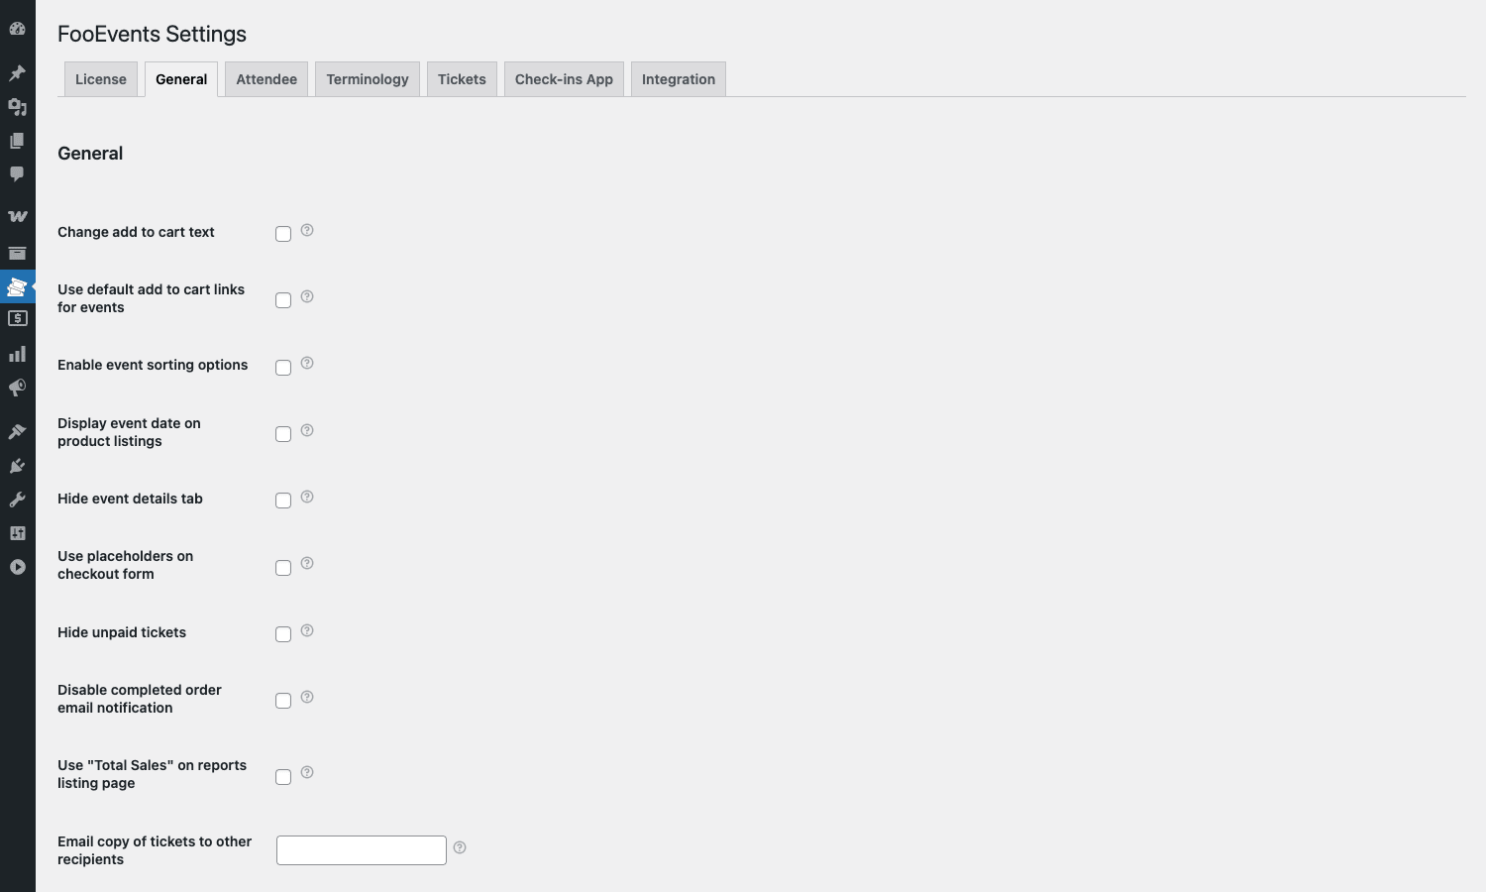The width and height of the screenshot is (1486, 892).
Task: Open the Appearance paintbrush icon
Action: click(x=17, y=431)
